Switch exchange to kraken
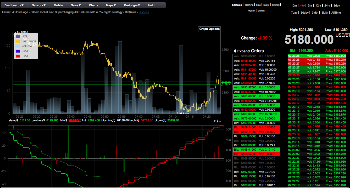 click(x=252, y=11)
